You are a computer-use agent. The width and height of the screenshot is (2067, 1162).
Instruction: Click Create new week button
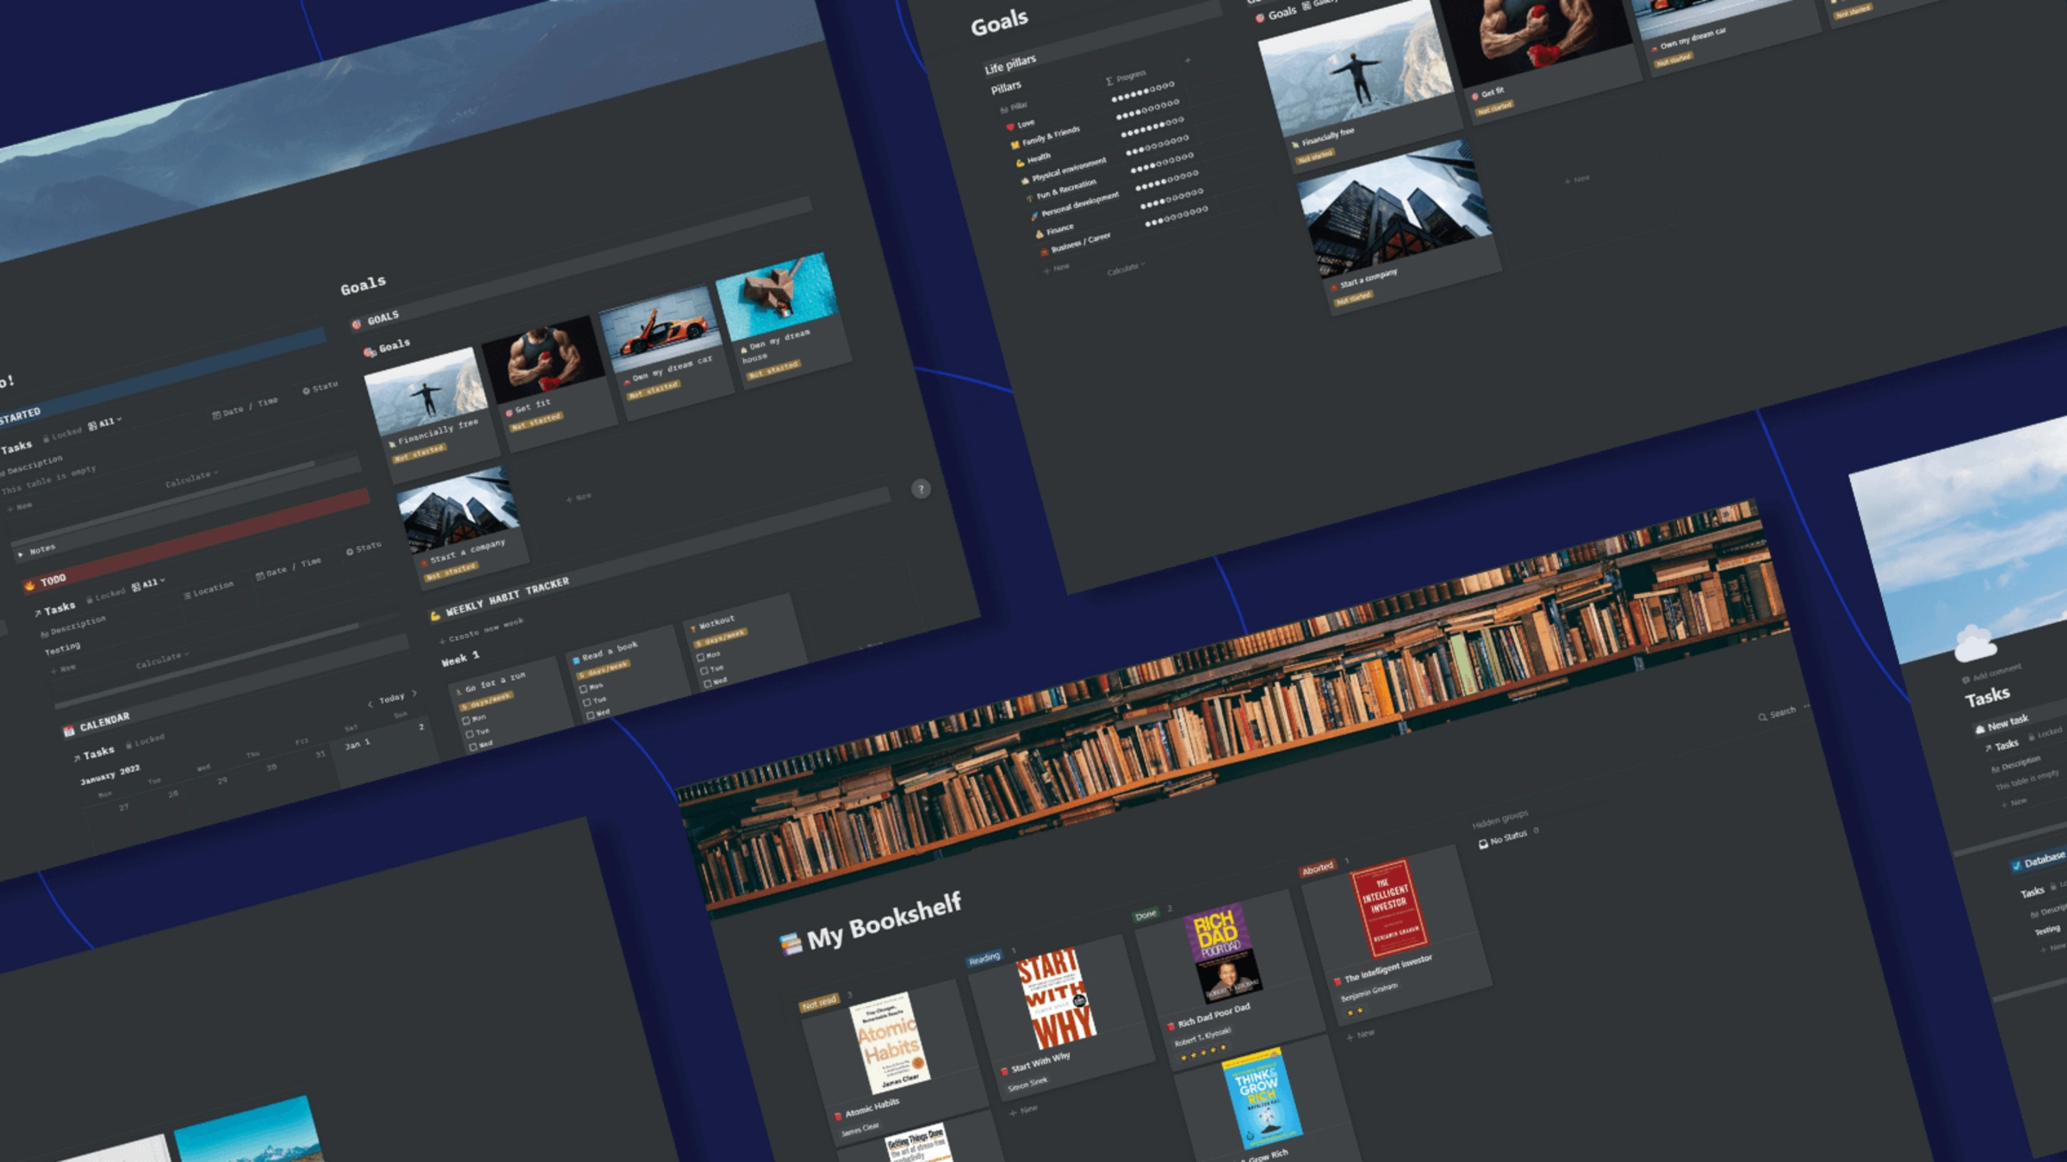point(481,632)
